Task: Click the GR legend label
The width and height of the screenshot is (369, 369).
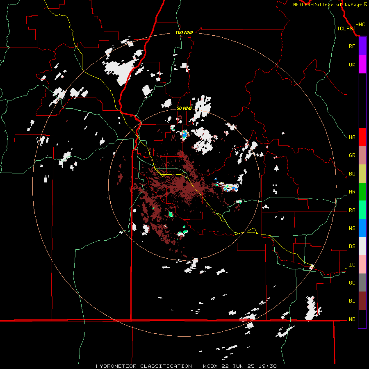Action: click(x=352, y=155)
